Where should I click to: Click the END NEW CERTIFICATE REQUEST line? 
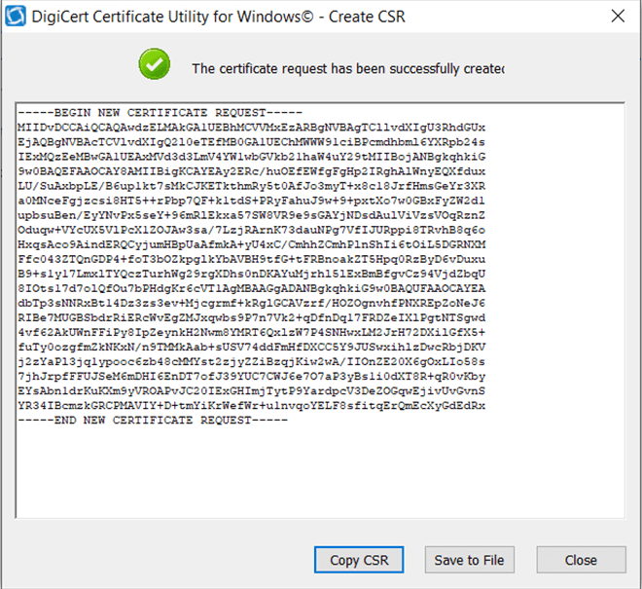[x=153, y=421]
